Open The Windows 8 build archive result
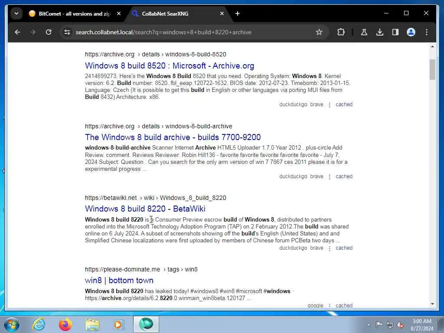Viewport: 444px width, 333px height. click(x=173, y=137)
